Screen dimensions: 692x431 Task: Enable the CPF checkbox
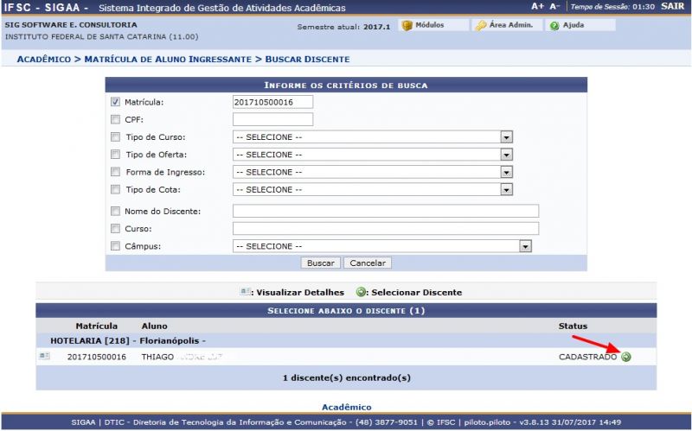click(x=116, y=119)
